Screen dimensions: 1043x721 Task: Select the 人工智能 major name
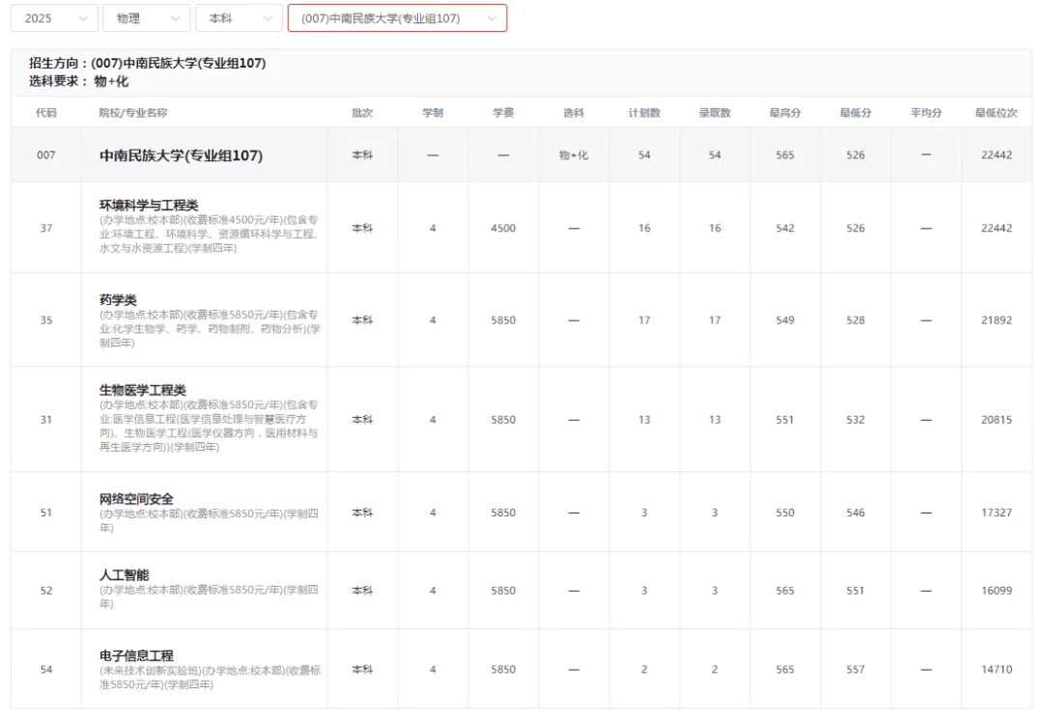click(124, 575)
